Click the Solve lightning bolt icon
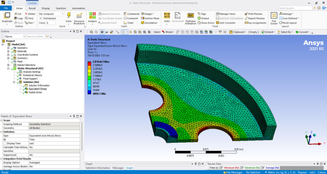327x174 pixels. tap(69, 15)
